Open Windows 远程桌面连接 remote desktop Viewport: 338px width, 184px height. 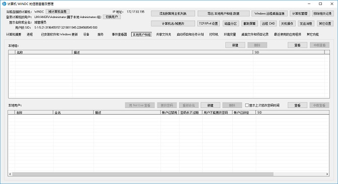270,14
